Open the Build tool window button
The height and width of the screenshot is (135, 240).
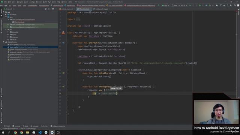click(25, 126)
